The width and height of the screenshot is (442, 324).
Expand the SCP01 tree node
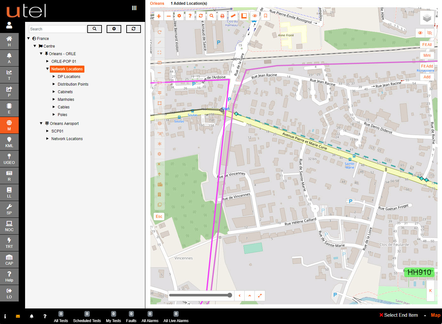48,131
